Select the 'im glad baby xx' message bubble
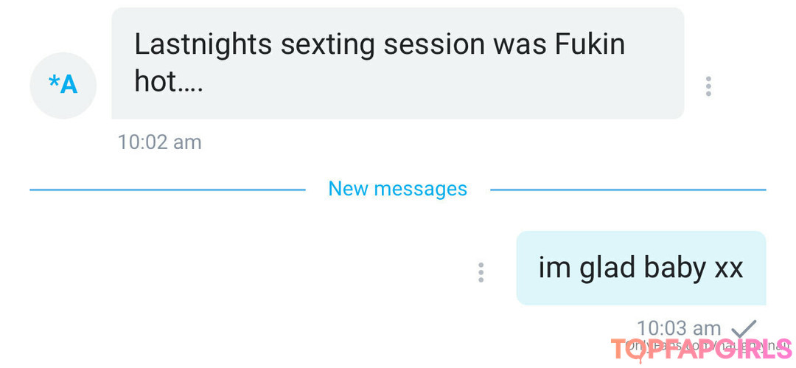The image size is (796, 368). click(x=640, y=268)
